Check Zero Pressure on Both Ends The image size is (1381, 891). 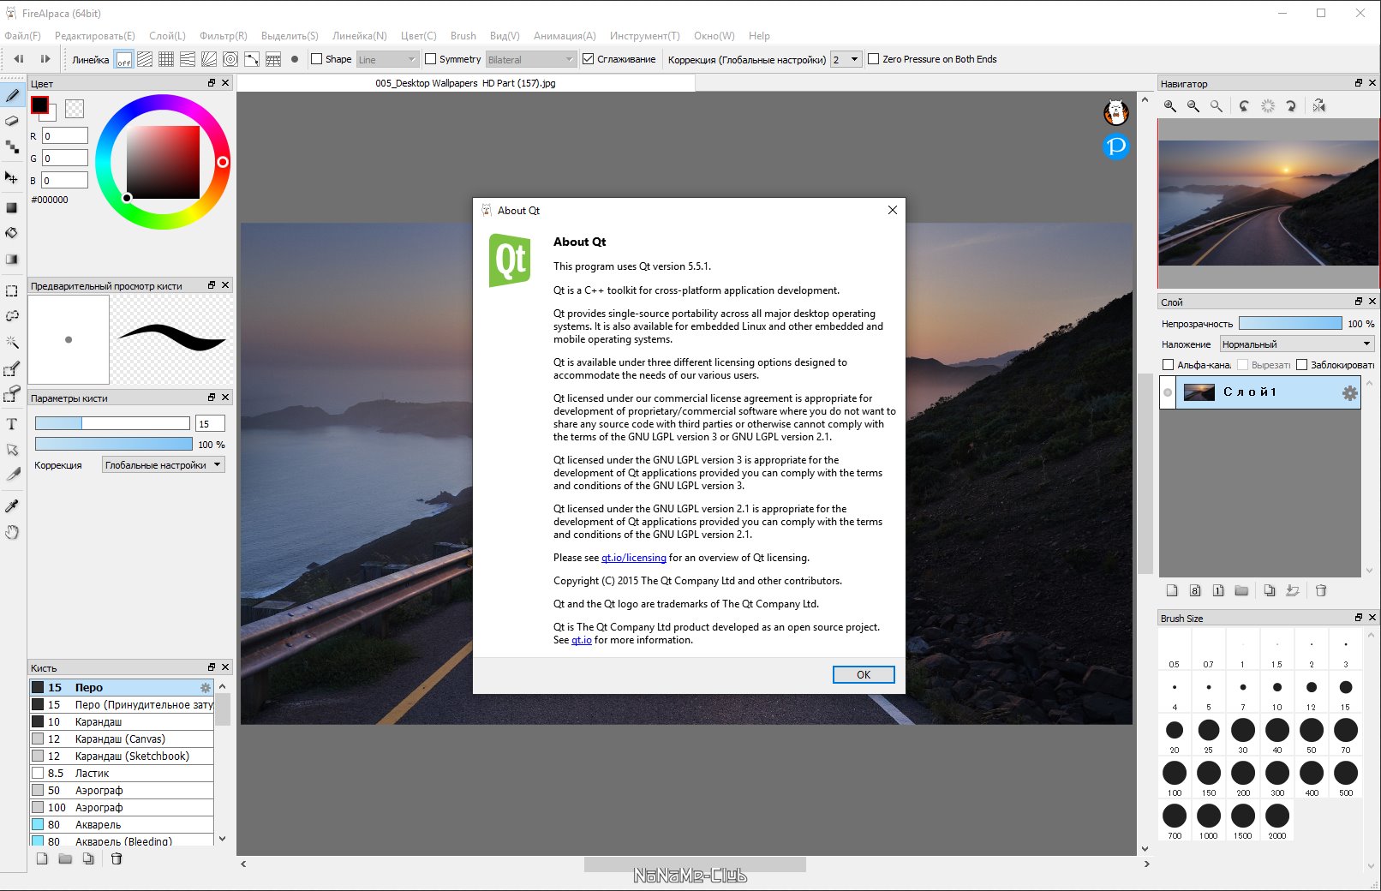(x=874, y=59)
